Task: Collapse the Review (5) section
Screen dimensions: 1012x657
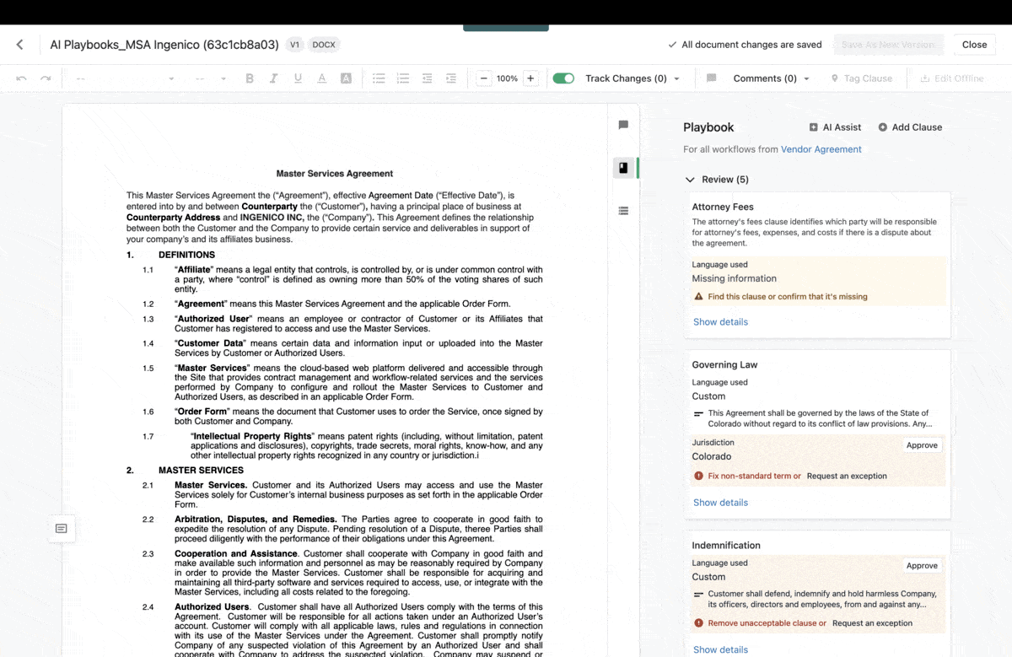Action: [717, 180]
